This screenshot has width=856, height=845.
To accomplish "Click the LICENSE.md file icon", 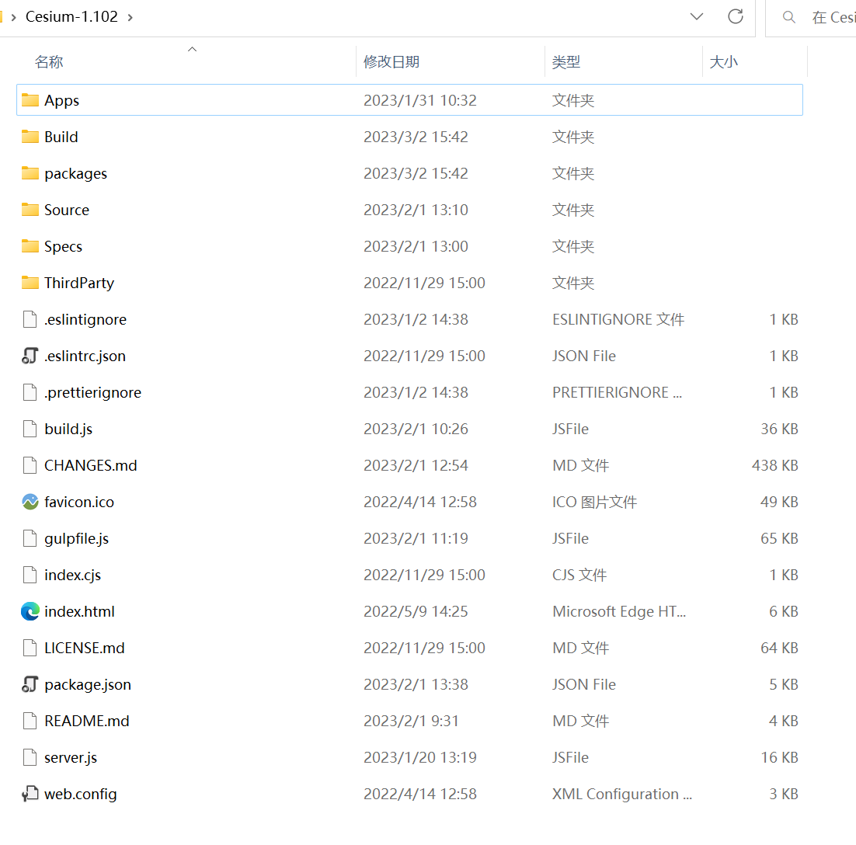I will coord(30,648).
